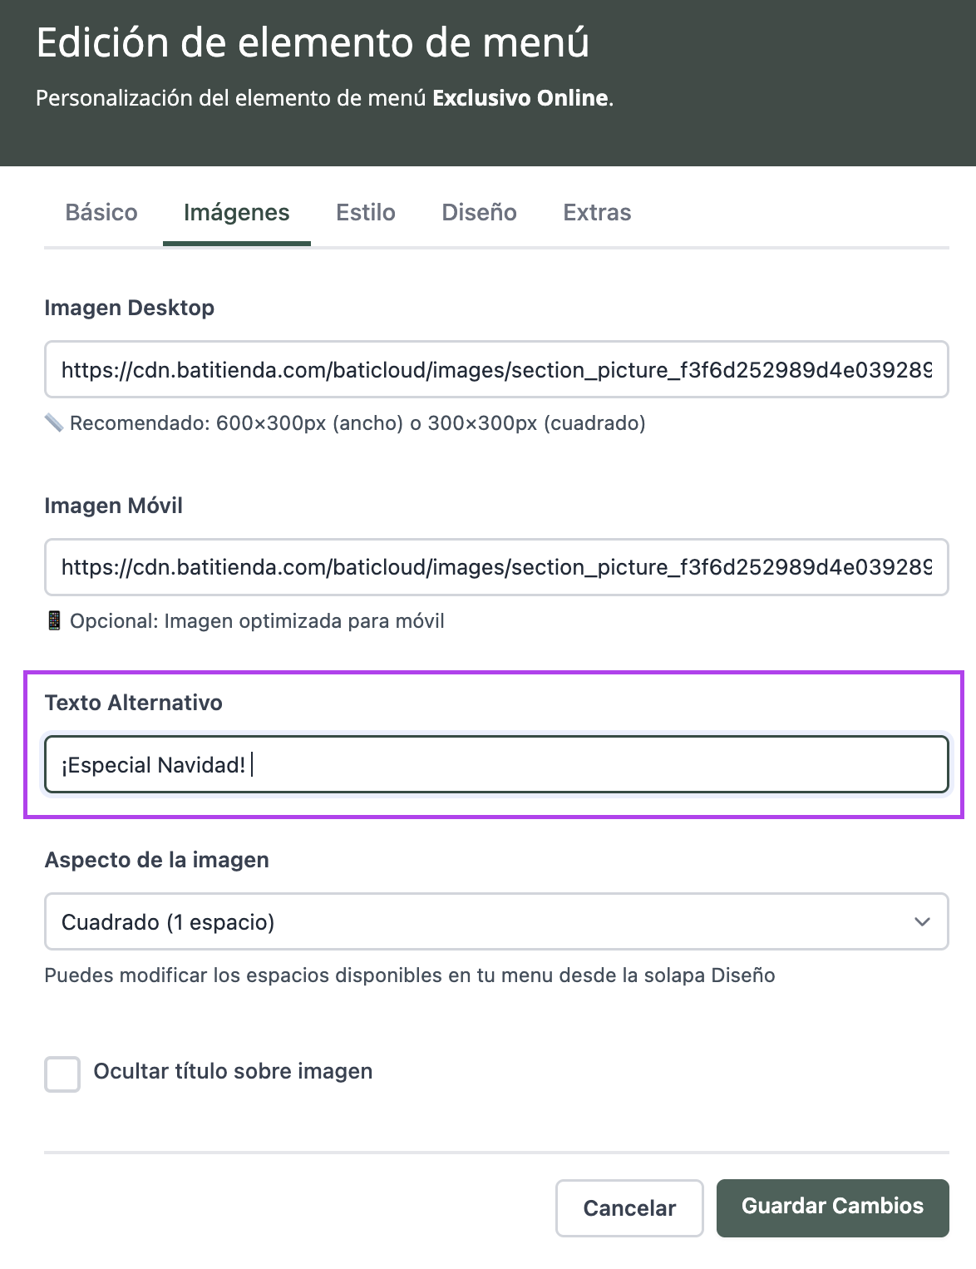The width and height of the screenshot is (976, 1269).
Task: Click into the Imagen Móvil URL field
Action: pyautogui.click(x=495, y=567)
